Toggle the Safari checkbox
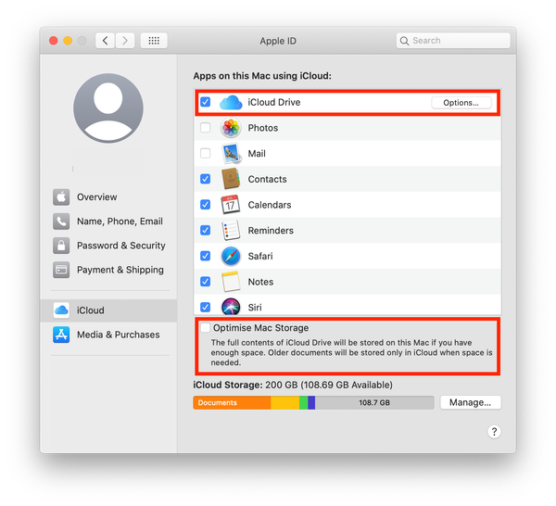 click(x=206, y=256)
